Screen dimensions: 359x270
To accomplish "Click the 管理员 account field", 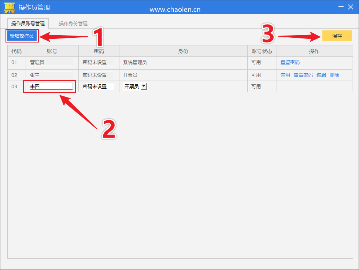I will (x=51, y=62).
